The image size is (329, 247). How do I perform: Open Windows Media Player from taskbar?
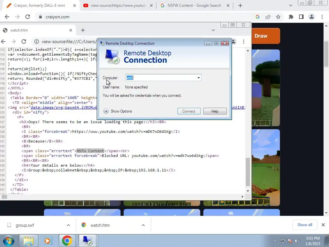click(x=48, y=241)
